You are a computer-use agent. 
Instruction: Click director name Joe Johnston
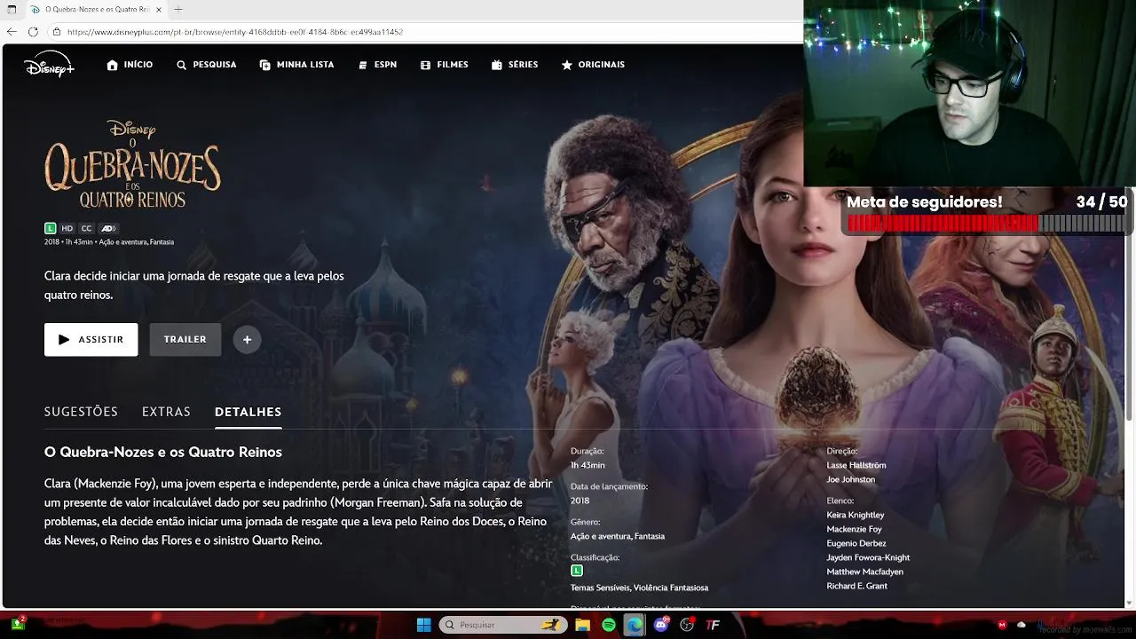coord(851,479)
